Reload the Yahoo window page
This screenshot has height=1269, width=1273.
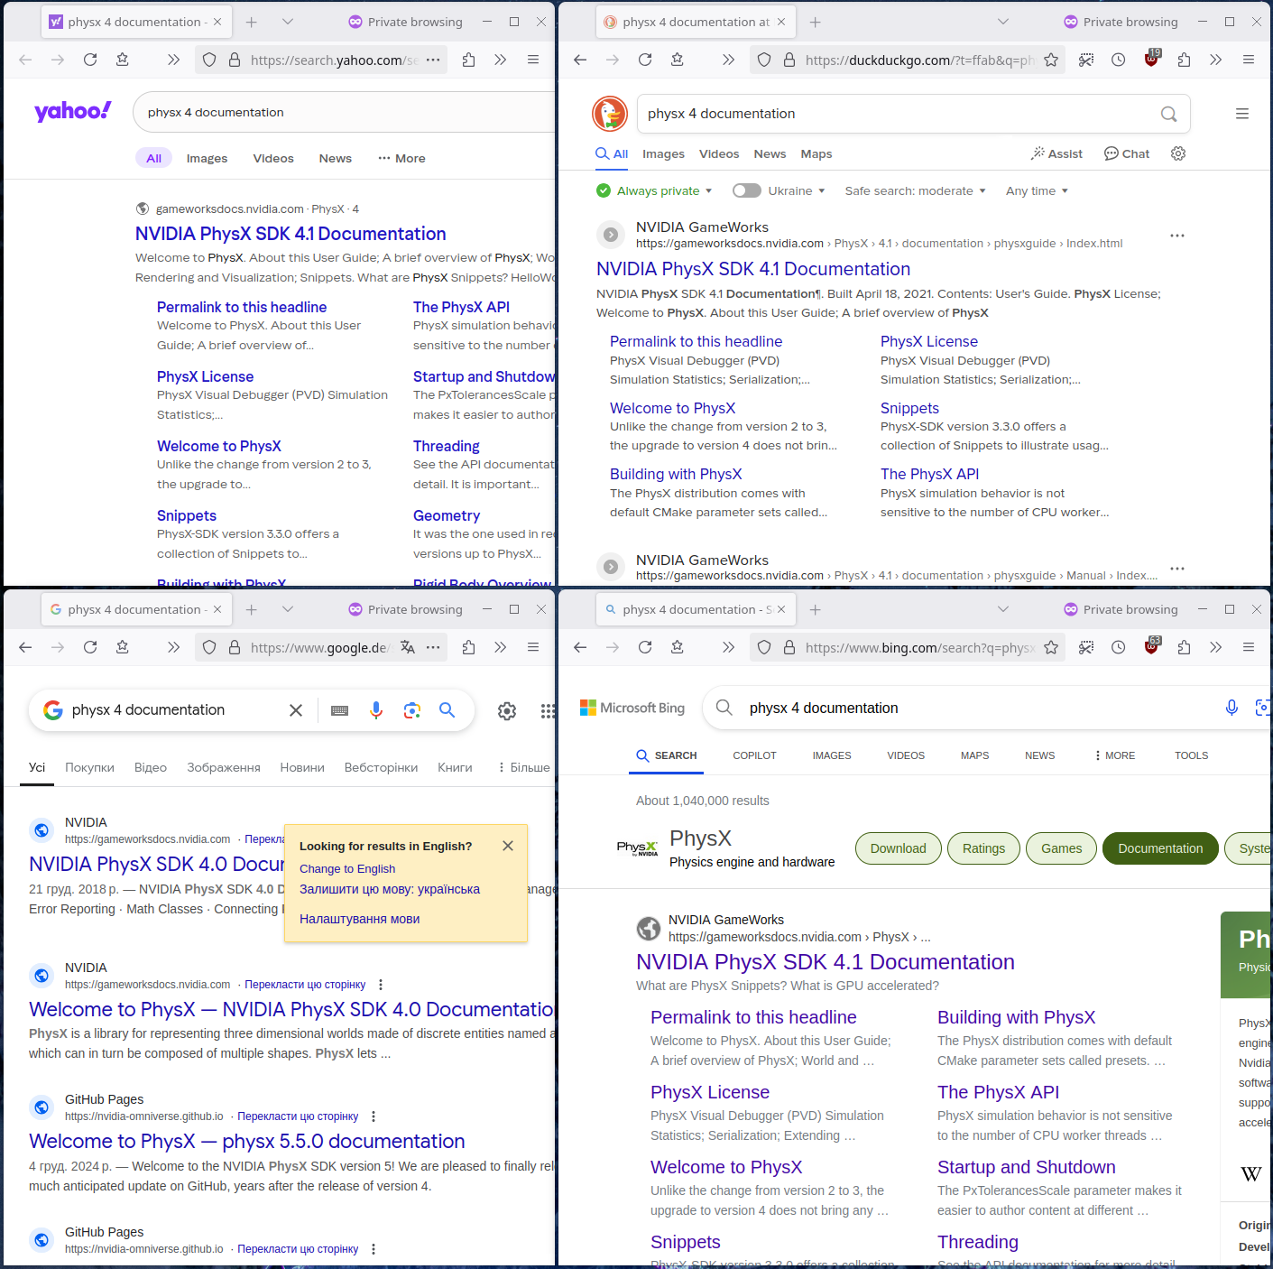(90, 60)
